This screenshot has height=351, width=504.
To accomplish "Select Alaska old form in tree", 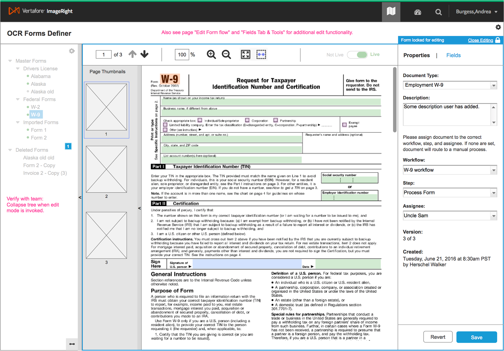I will (42, 92).
